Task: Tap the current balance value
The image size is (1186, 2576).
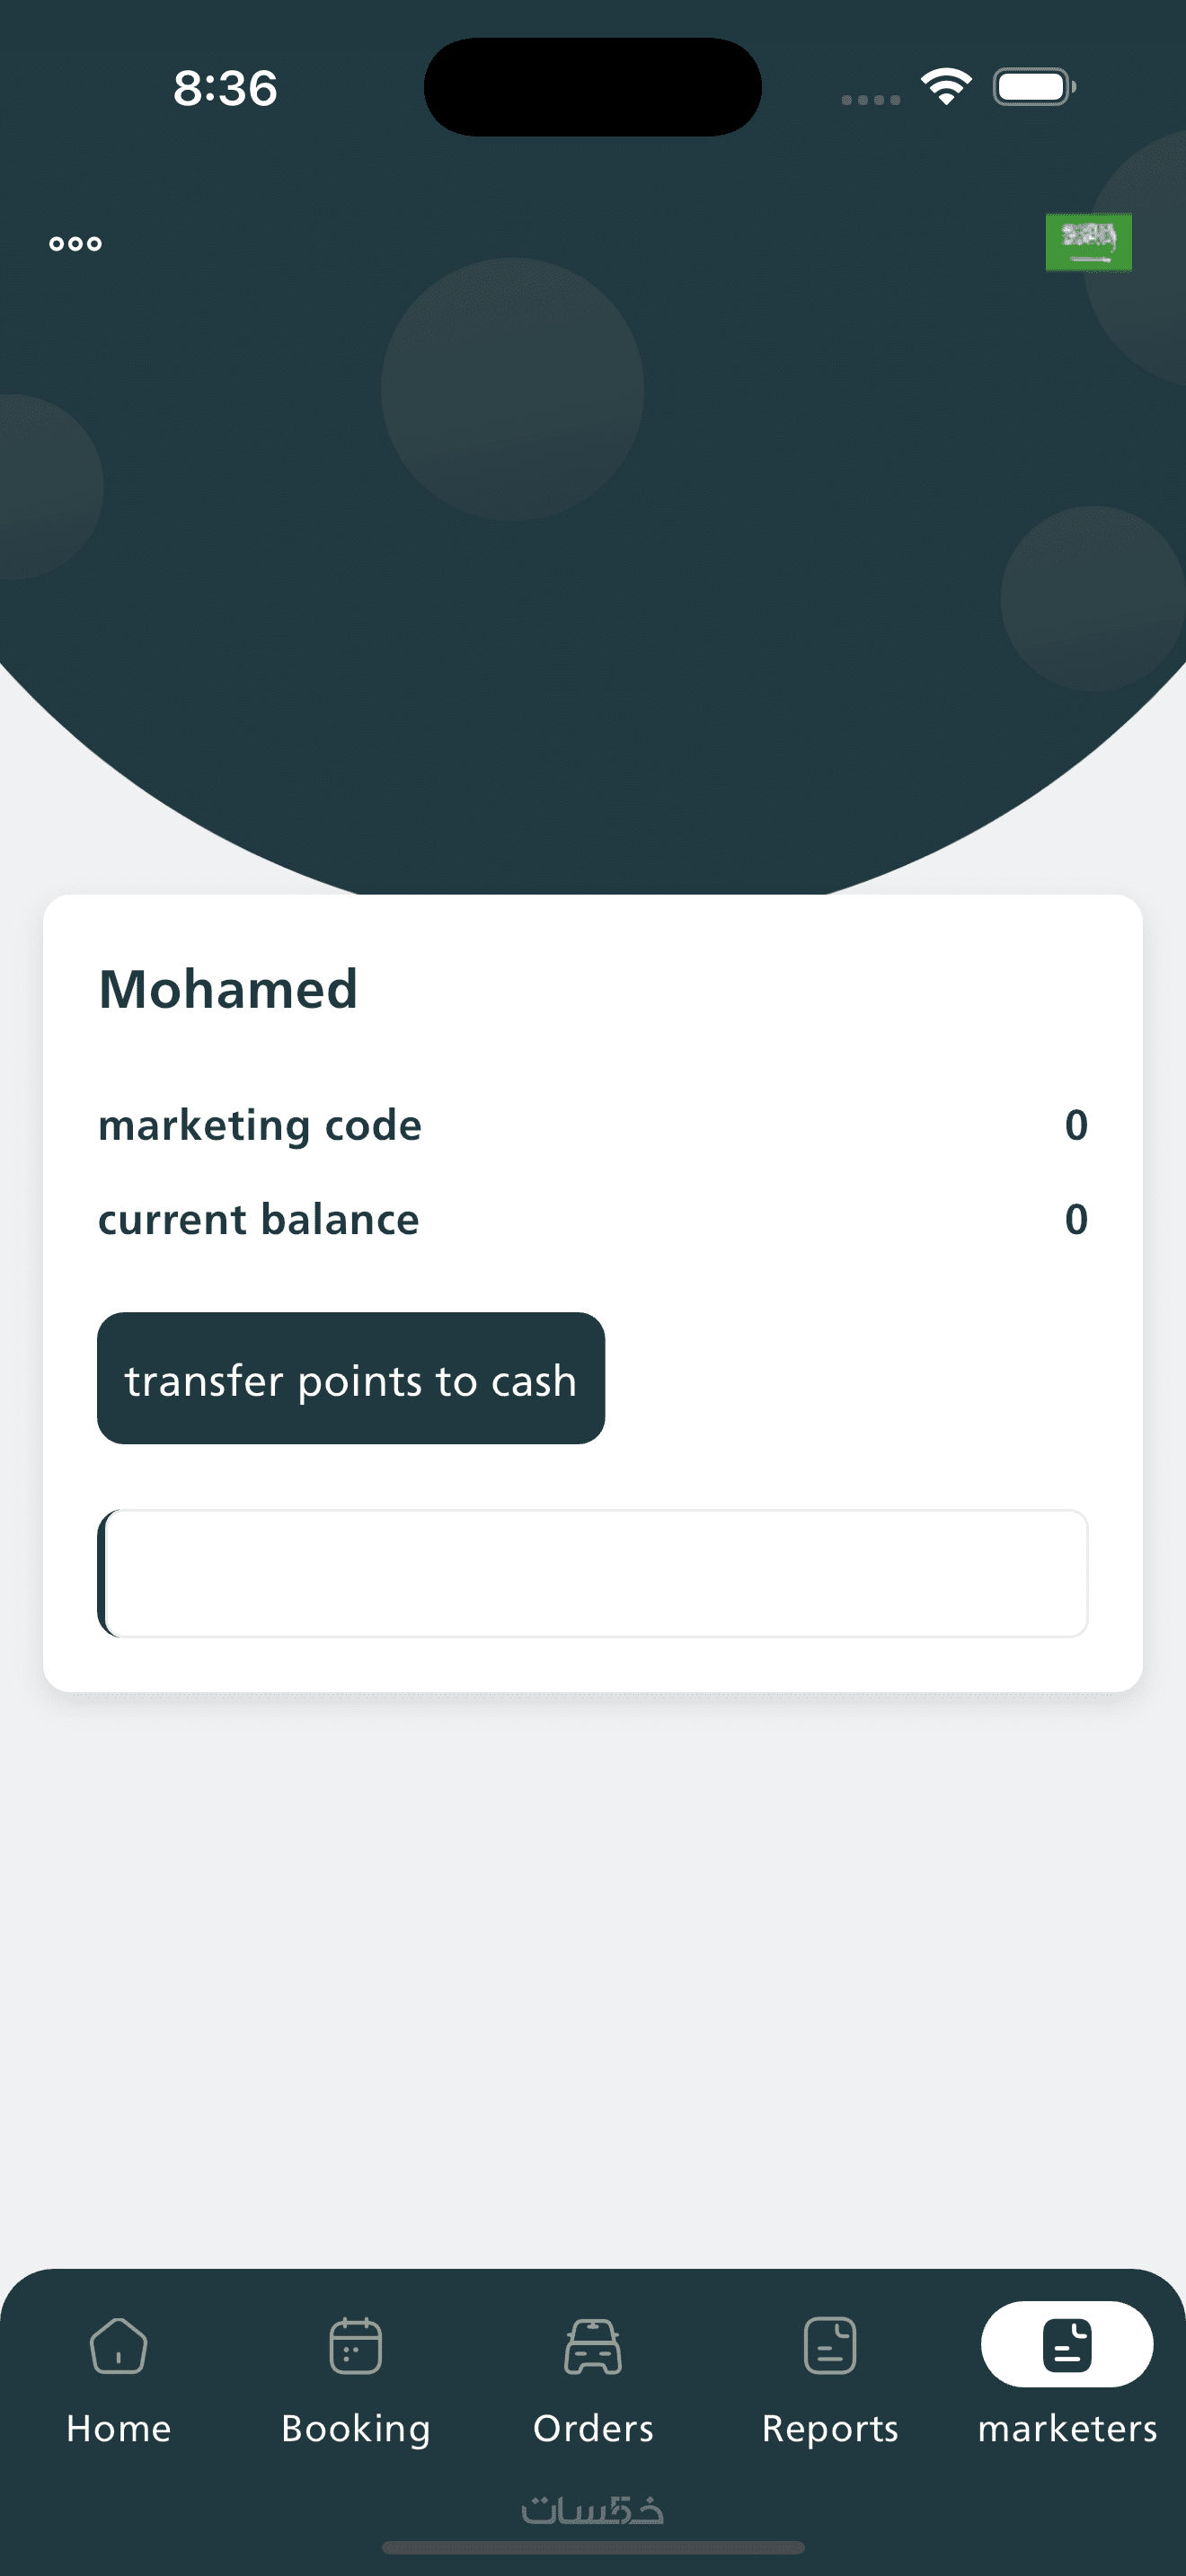Action: pyautogui.click(x=1075, y=1219)
